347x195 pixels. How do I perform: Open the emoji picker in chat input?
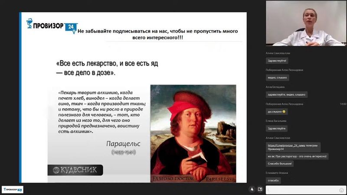tap(341, 190)
